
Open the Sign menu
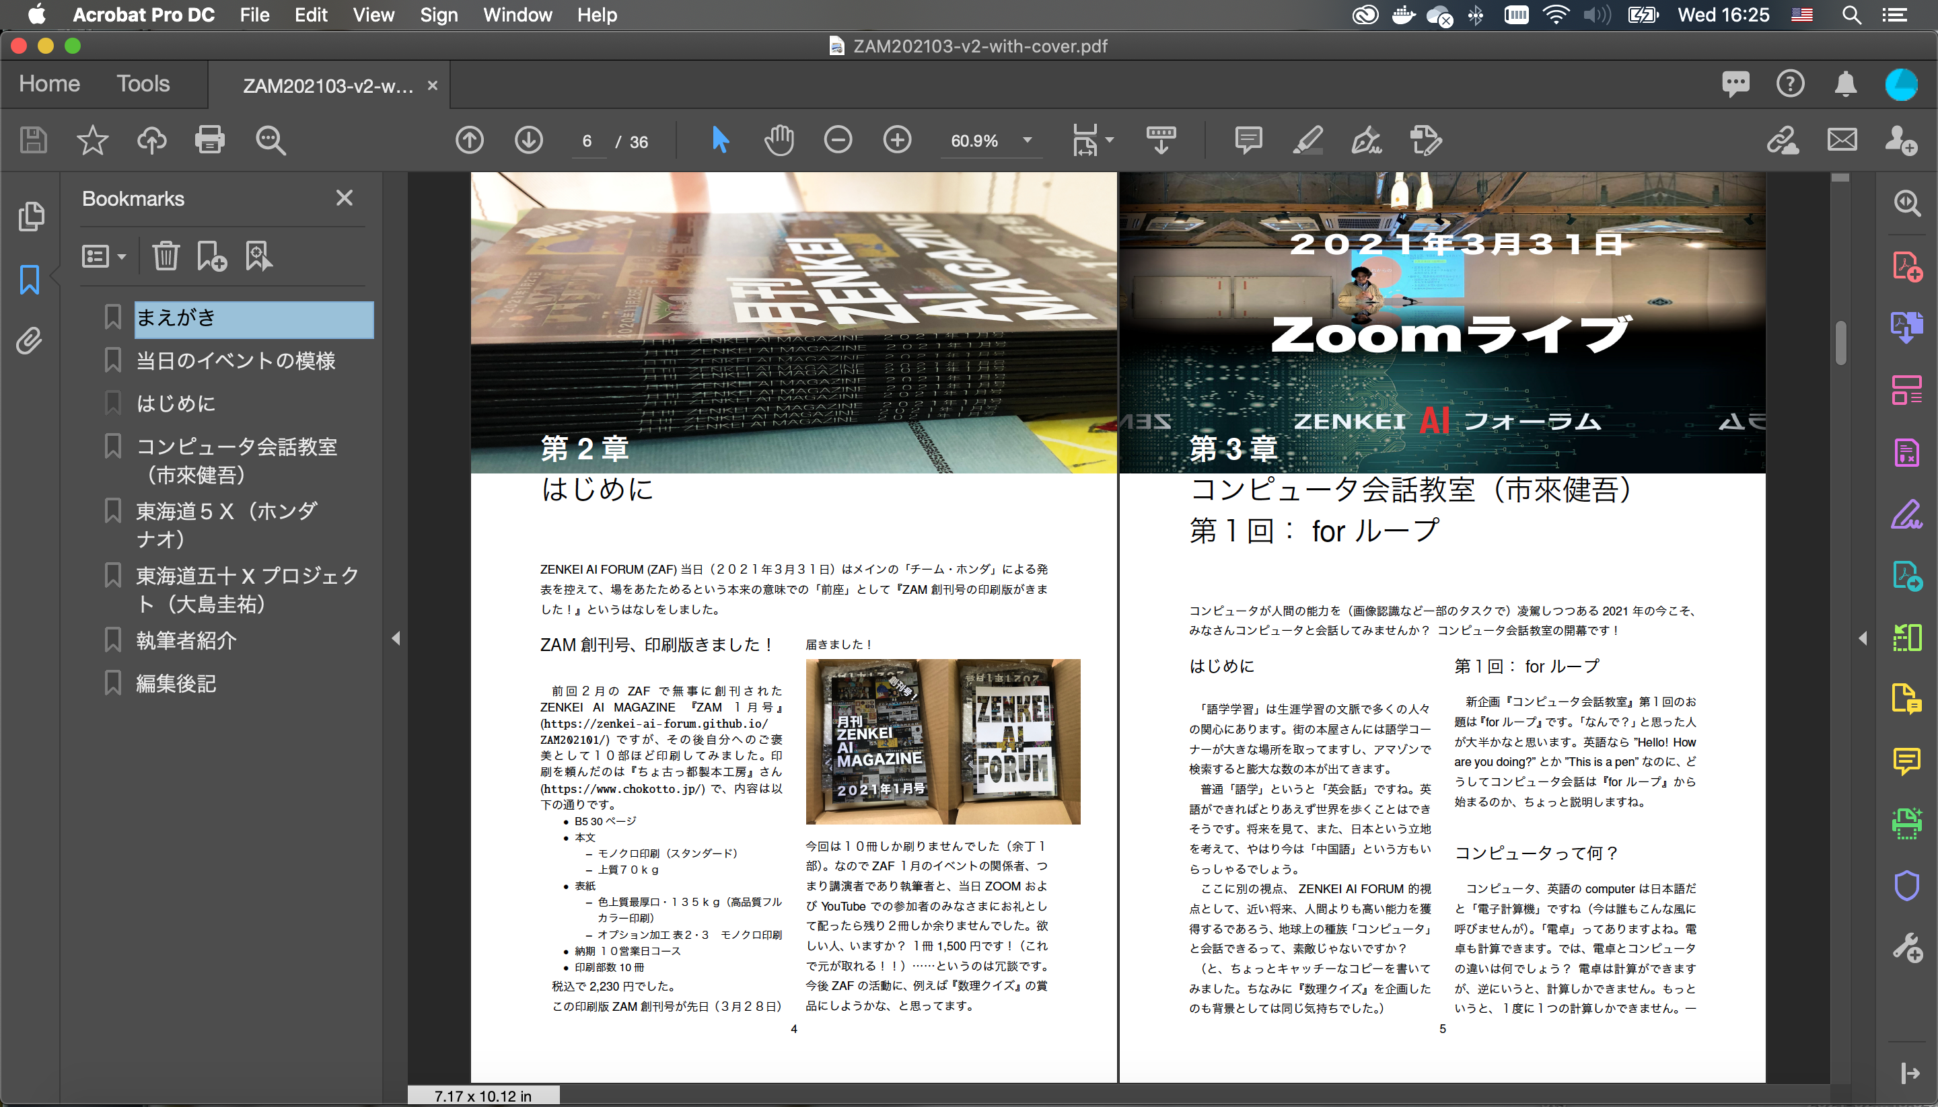point(438,14)
